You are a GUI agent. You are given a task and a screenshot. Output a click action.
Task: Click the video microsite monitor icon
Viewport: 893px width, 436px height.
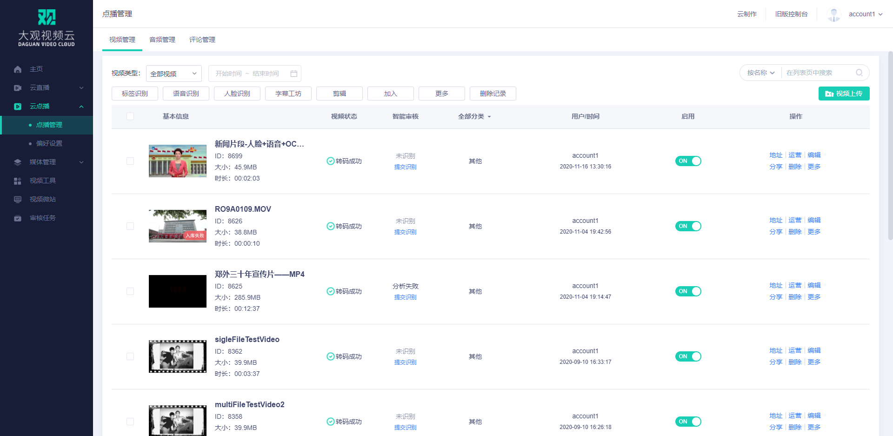18,200
